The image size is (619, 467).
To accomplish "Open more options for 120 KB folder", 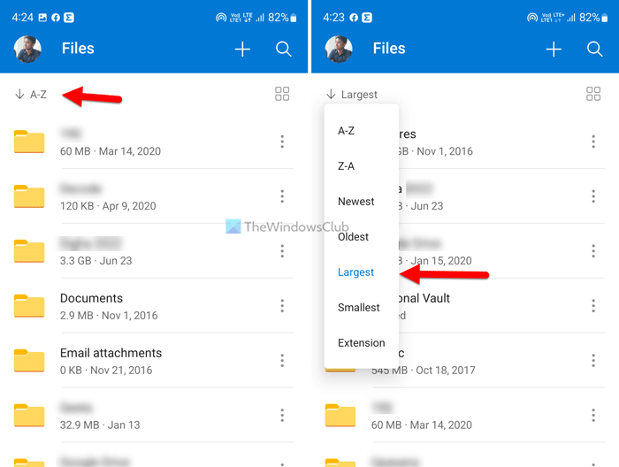I will click(282, 196).
